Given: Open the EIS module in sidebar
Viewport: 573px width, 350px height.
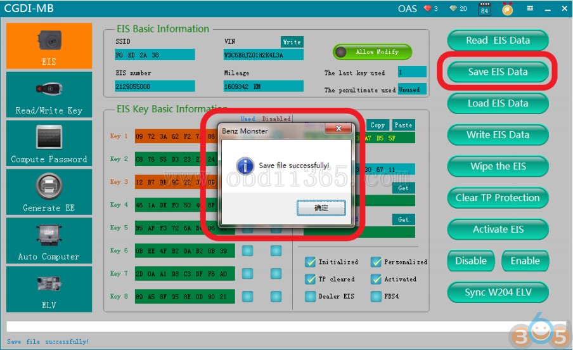Looking at the screenshot, I should pyautogui.click(x=49, y=46).
